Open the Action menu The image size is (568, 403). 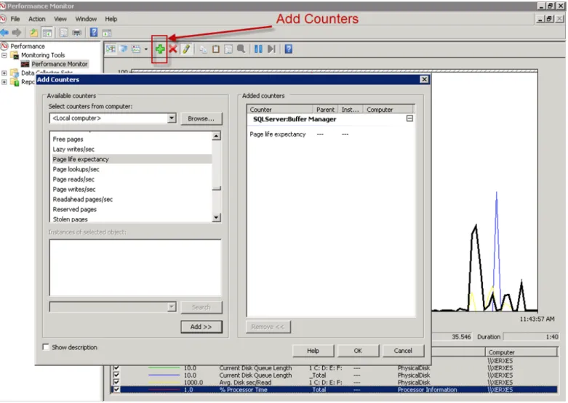coord(37,19)
